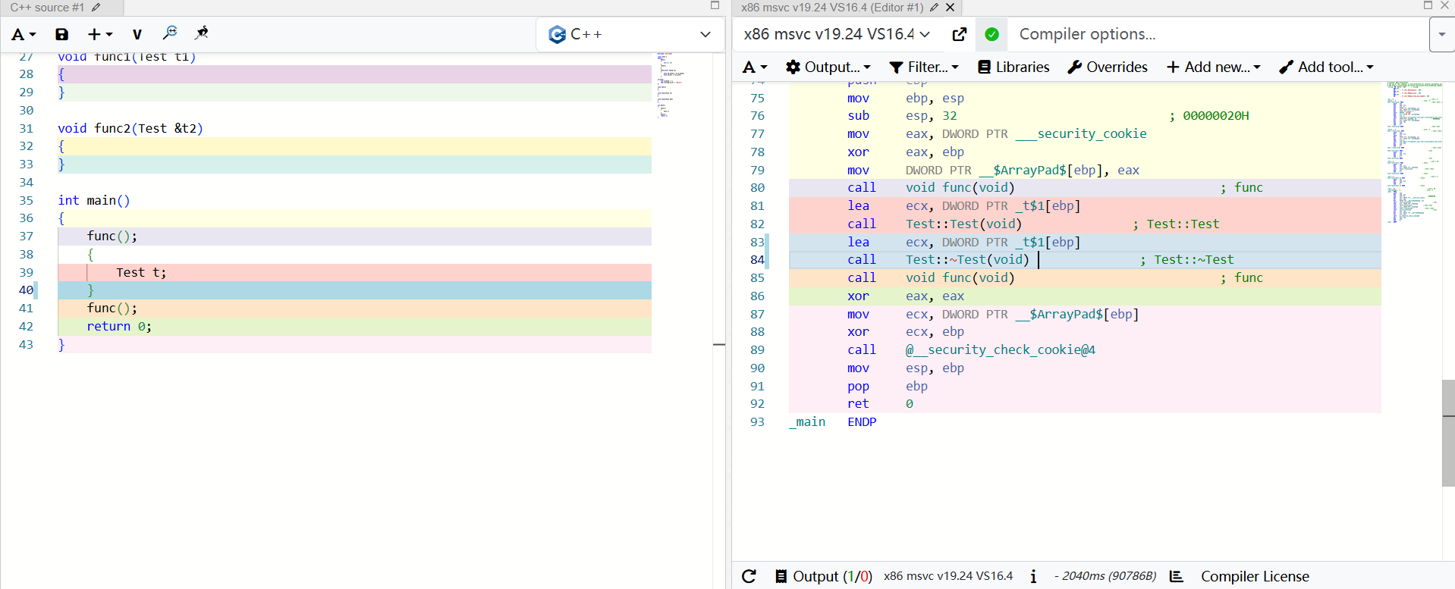The height and width of the screenshot is (589, 1455).
Task: Open the Compiler License link
Action: pos(1255,576)
